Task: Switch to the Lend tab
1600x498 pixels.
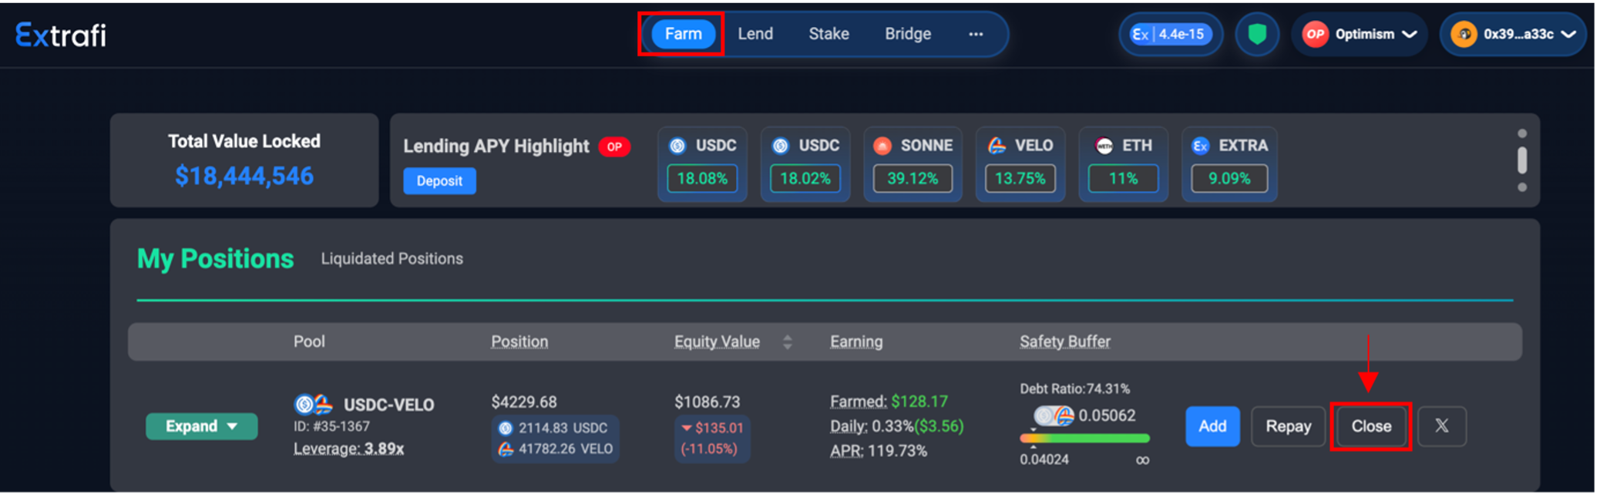Action: pyautogui.click(x=755, y=34)
